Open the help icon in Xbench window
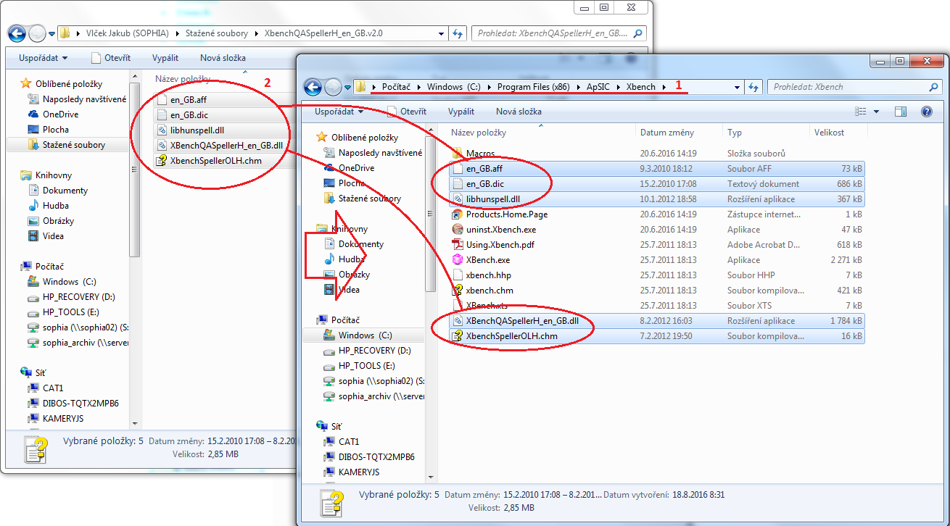Viewport: 950px width, 526px height. point(926,112)
